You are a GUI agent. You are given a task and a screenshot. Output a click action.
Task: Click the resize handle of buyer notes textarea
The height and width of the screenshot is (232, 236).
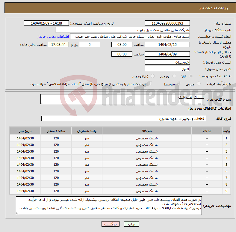[x=17, y=213]
